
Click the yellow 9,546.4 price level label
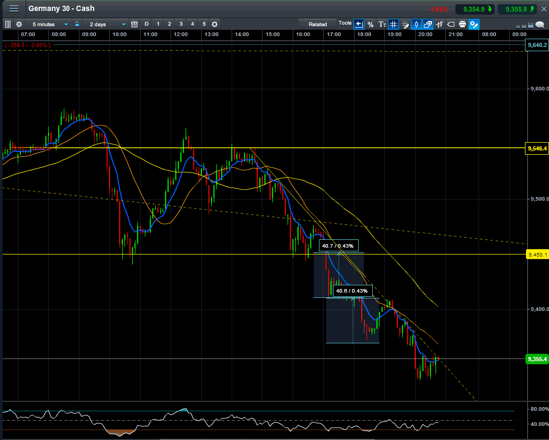click(x=537, y=148)
